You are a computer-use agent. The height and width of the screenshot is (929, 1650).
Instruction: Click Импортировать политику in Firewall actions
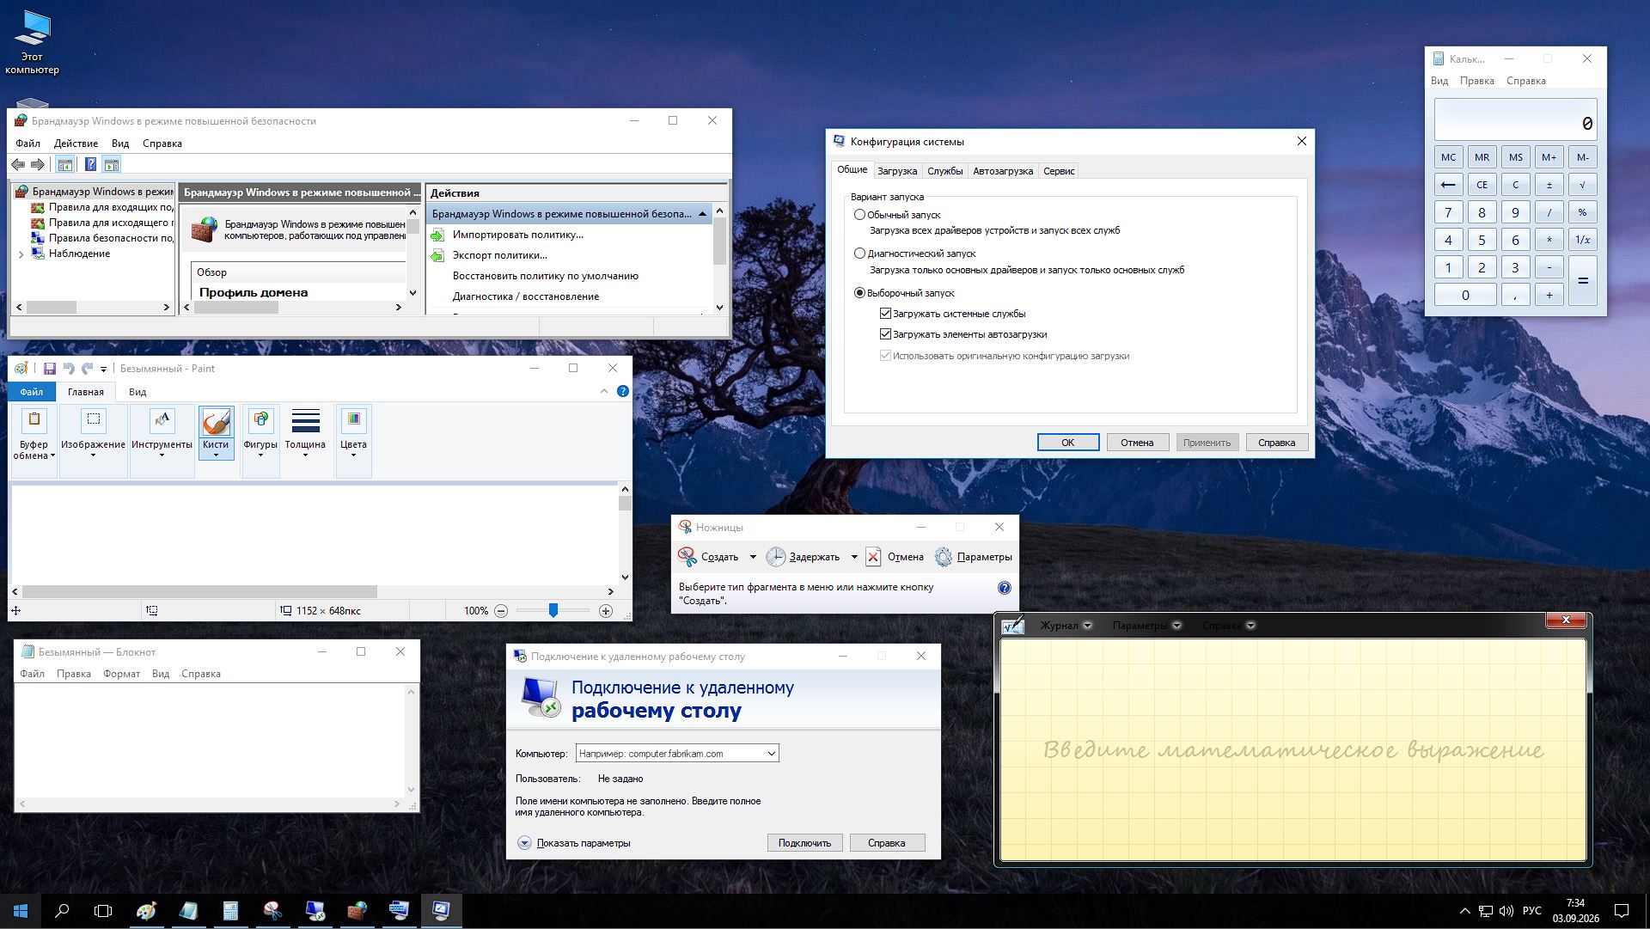517,235
